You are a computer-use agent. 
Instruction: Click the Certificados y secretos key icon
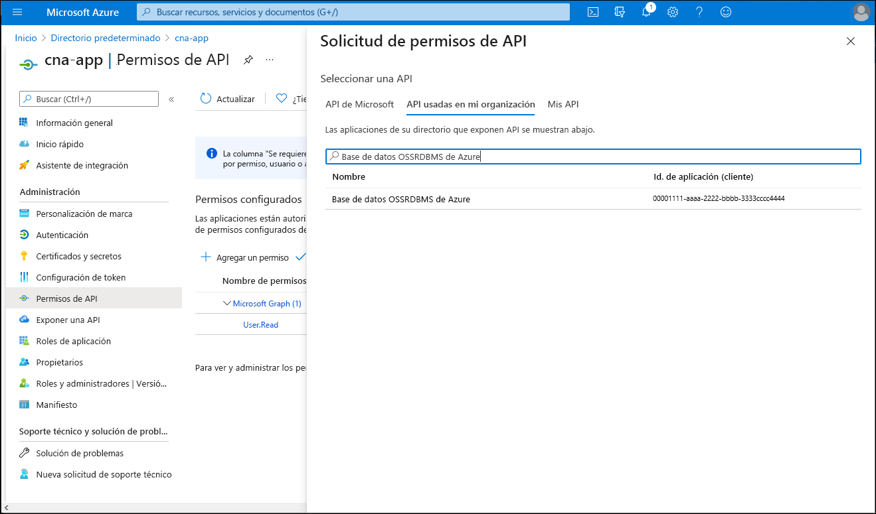tap(24, 256)
